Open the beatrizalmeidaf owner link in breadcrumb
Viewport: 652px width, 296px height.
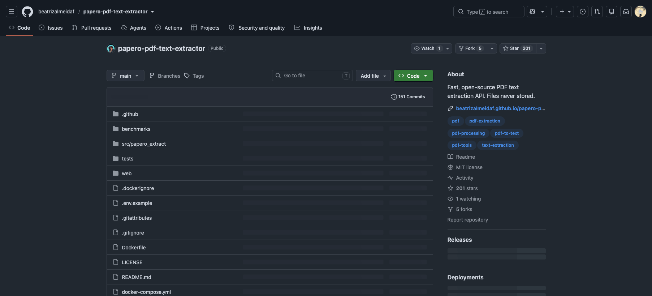point(56,12)
